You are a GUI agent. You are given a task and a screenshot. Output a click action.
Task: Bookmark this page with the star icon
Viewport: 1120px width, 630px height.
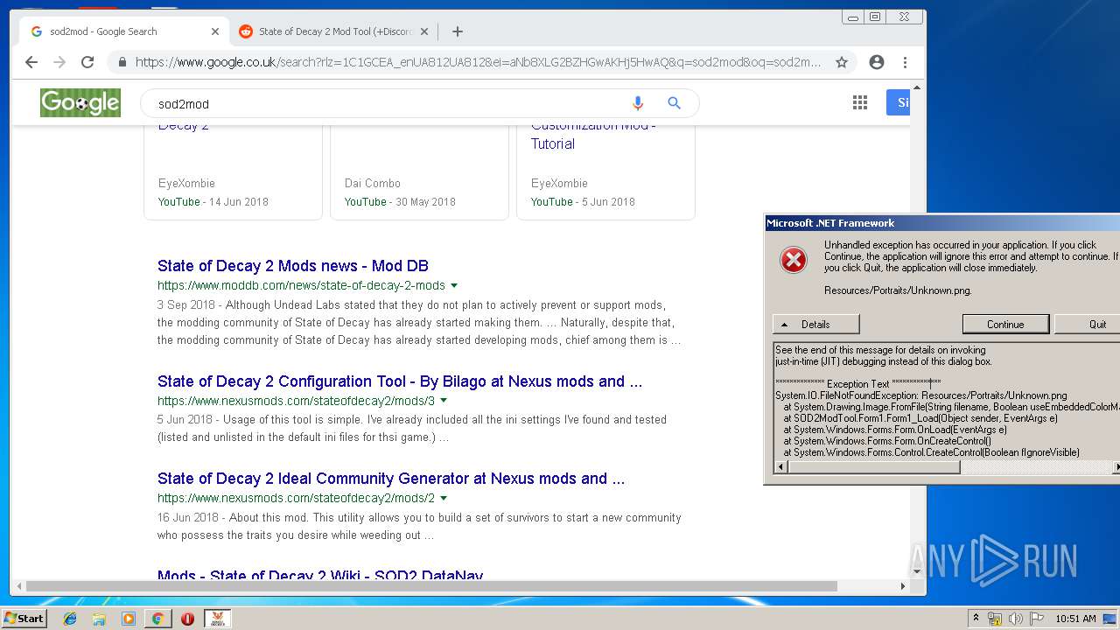coord(842,62)
